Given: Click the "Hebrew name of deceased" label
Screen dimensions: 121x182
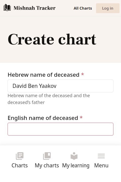Looking at the screenshot, I should (43, 75).
